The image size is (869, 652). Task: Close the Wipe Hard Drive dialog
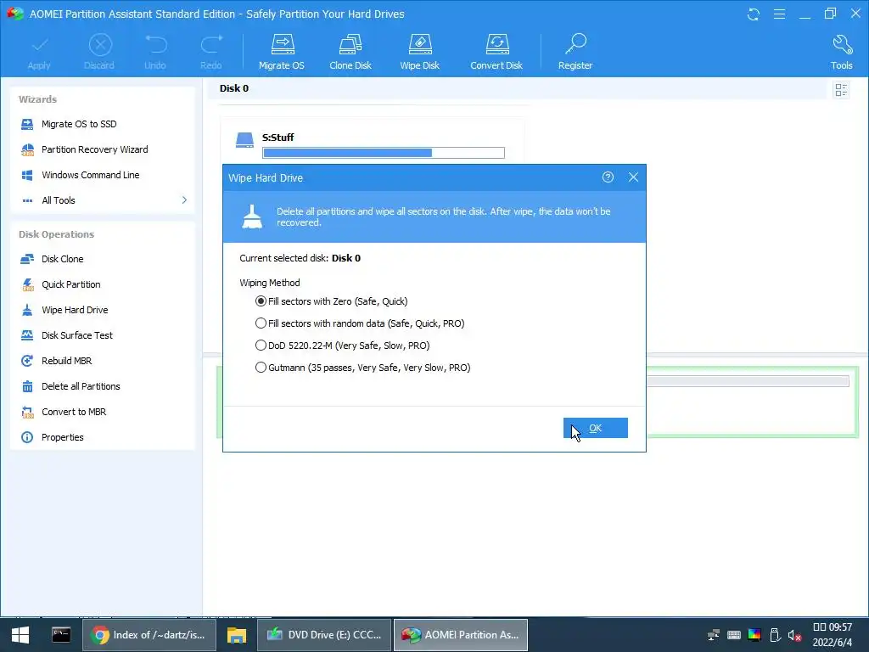pyautogui.click(x=633, y=177)
